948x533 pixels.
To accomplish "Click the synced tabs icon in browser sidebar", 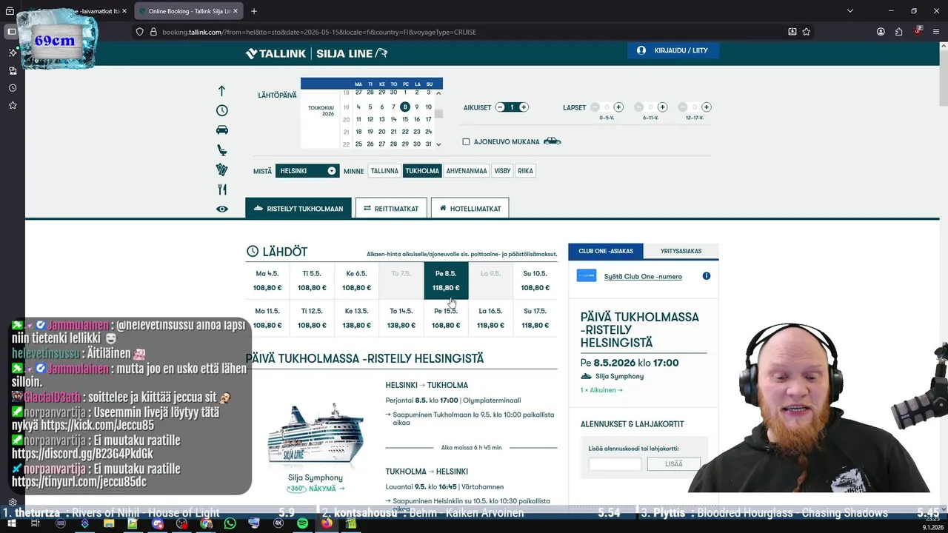I will [x=13, y=70].
